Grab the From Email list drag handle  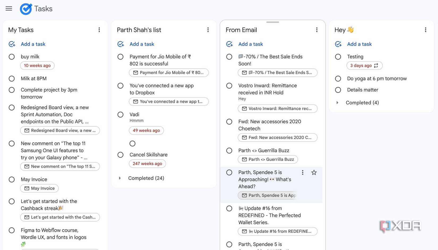pyautogui.click(x=273, y=22)
